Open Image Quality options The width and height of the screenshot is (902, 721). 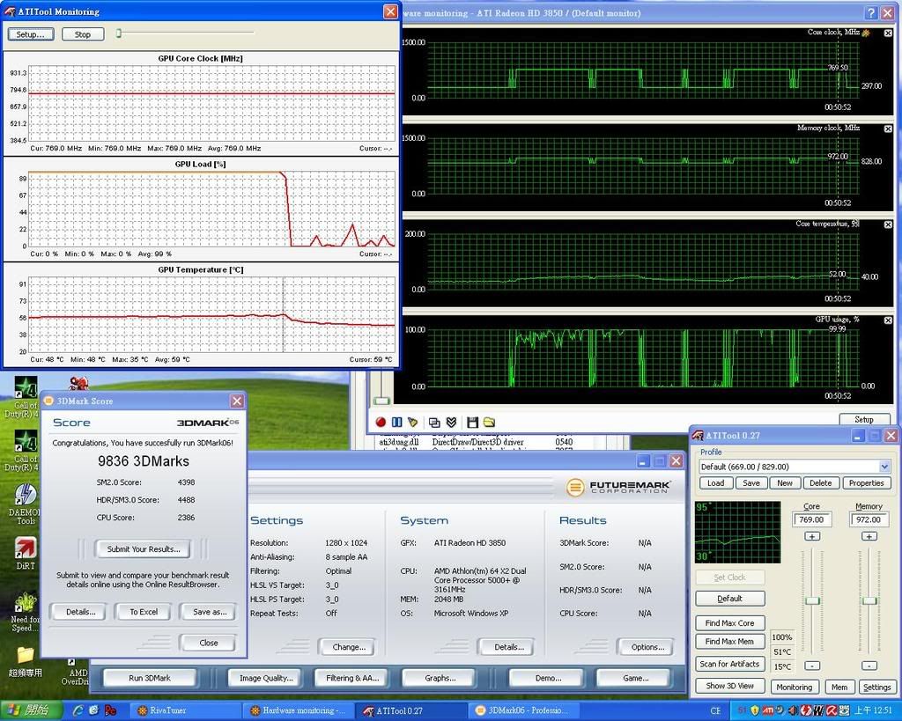point(266,678)
